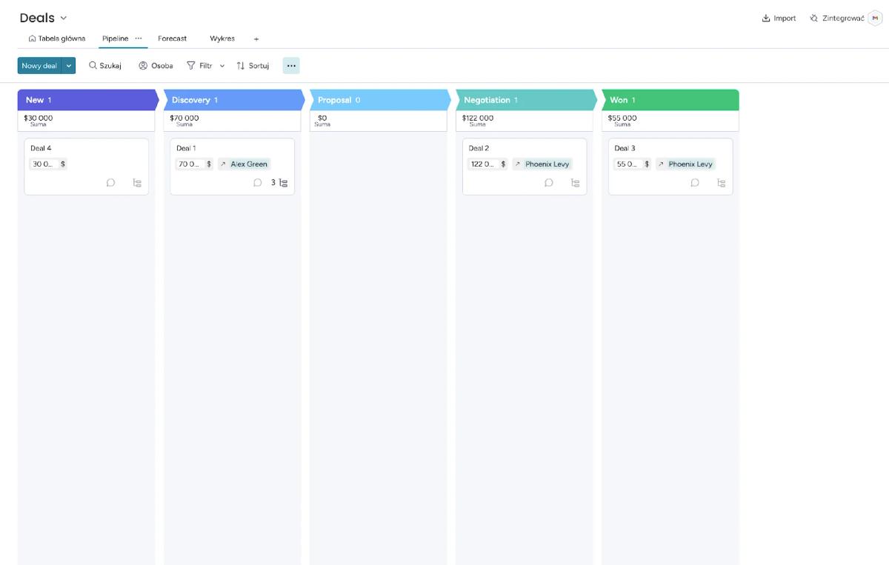Open the 3 subitems icon on Deal 1
The height and width of the screenshot is (565, 889).
tap(279, 183)
